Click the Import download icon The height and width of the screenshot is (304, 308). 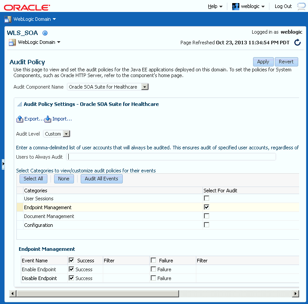coord(47,119)
